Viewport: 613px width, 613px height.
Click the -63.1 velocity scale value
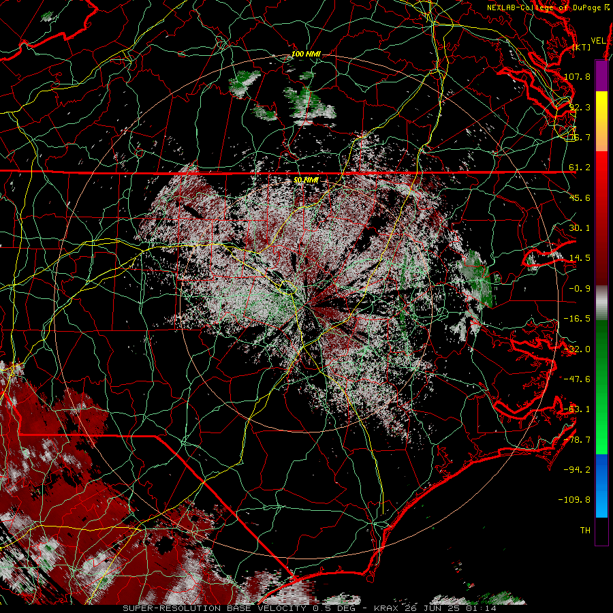(x=578, y=409)
